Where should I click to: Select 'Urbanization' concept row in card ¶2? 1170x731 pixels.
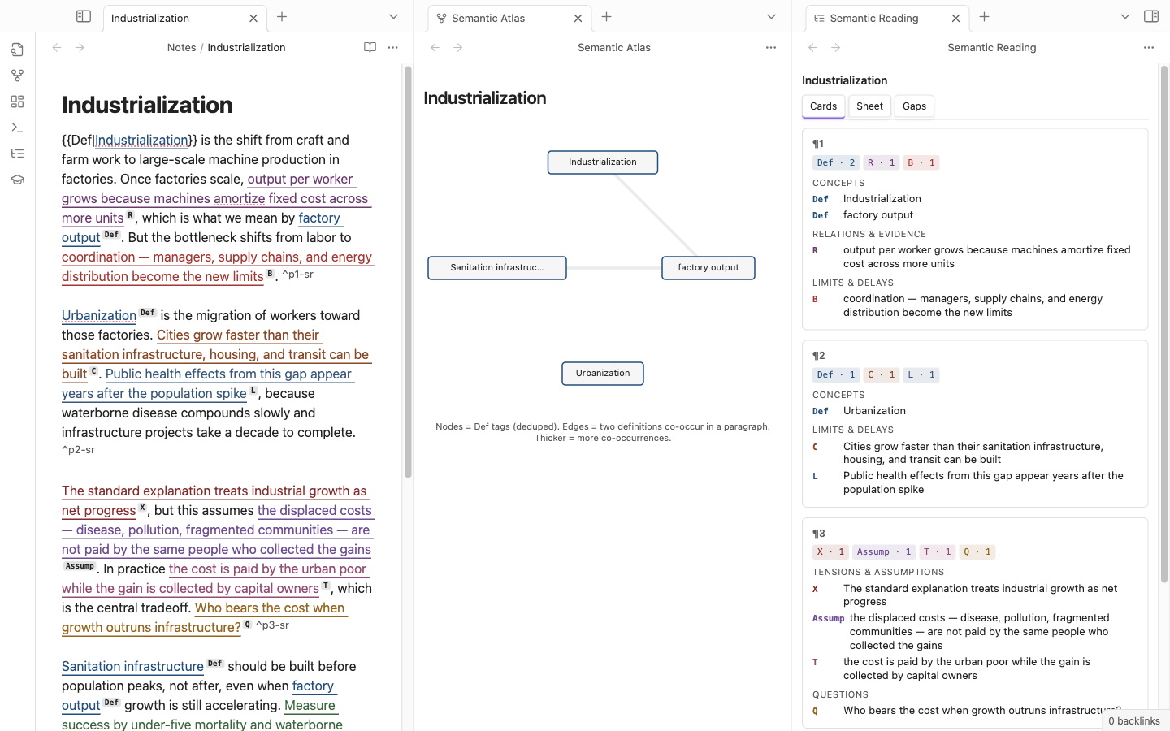coord(975,411)
